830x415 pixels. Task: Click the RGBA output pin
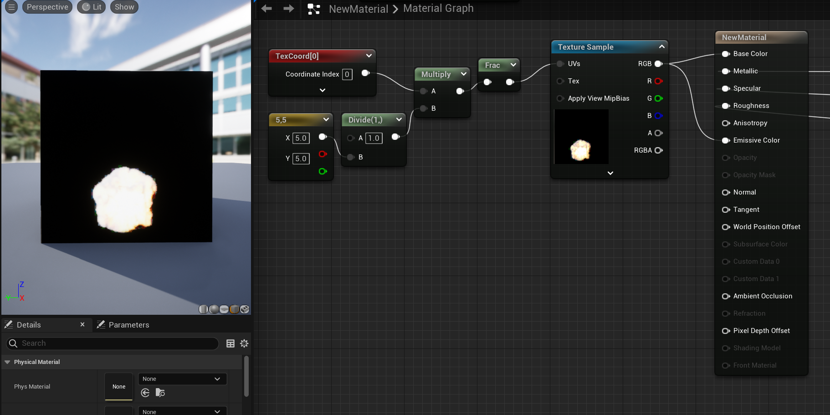point(659,150)
